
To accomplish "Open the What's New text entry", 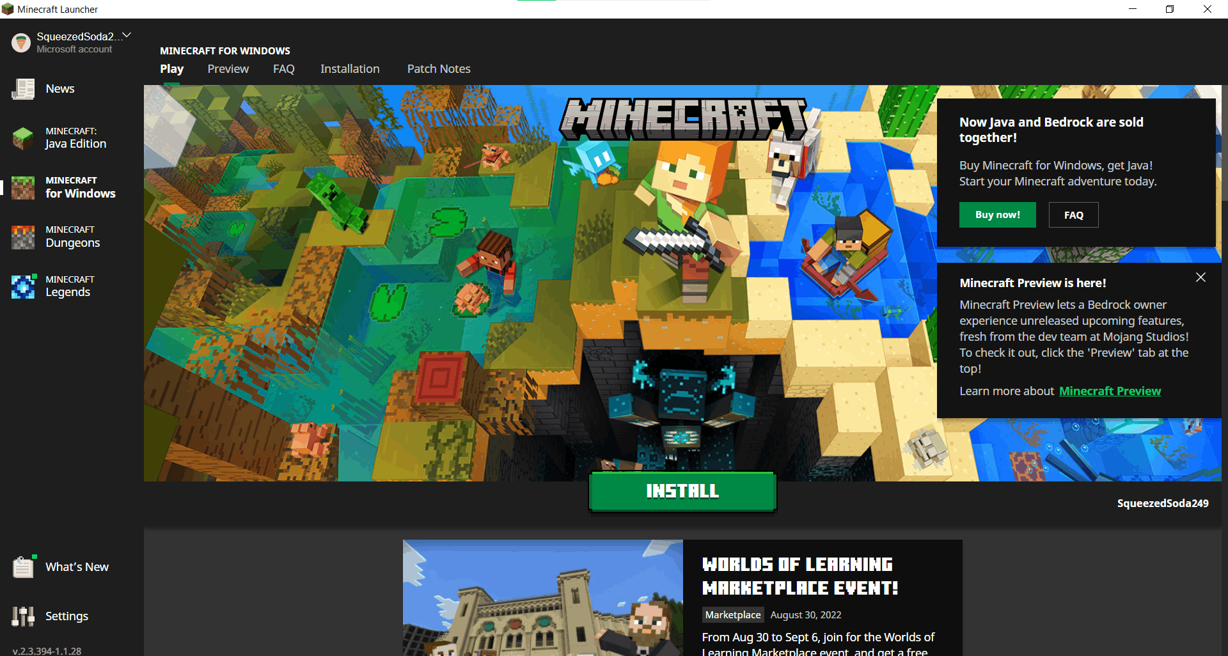I will point(77,566).
